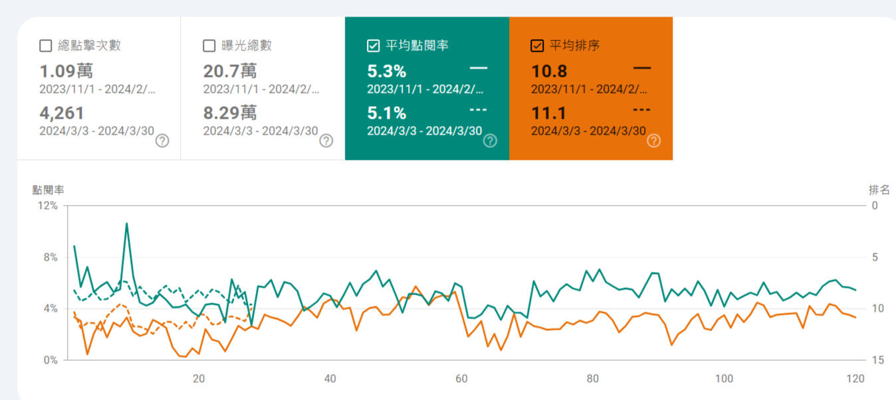Uncheck the 平均點閱率 checkbox
The image size is (896, 400).
373,46
